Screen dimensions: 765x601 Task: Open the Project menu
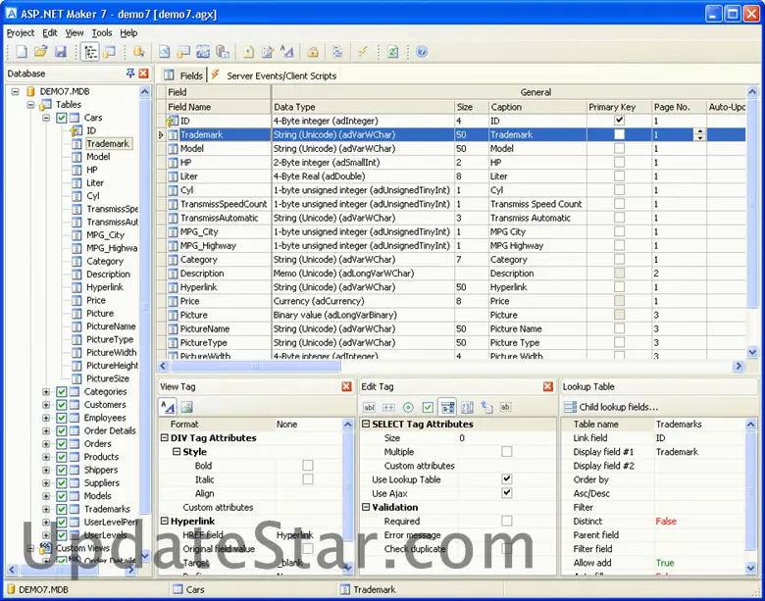pos(21,32)
